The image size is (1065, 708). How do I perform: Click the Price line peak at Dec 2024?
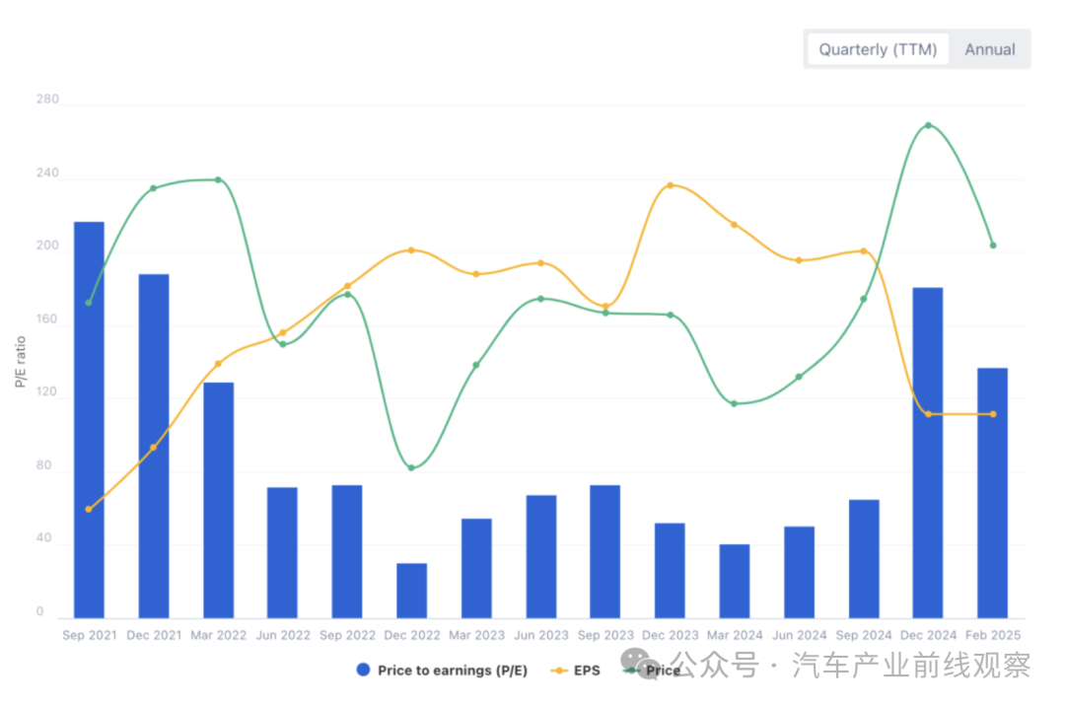(x=928, y=125)
